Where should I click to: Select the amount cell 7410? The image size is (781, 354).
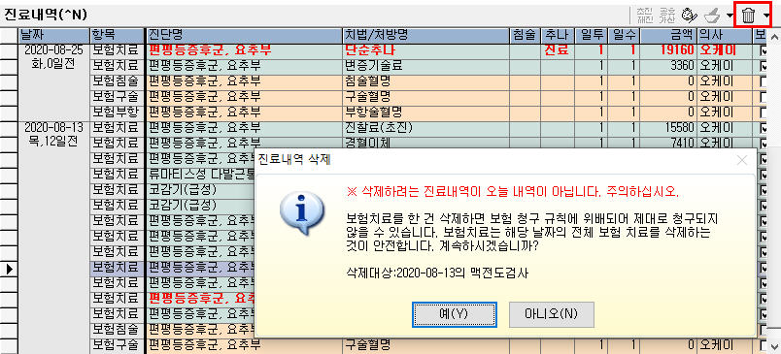coord(668,143)
